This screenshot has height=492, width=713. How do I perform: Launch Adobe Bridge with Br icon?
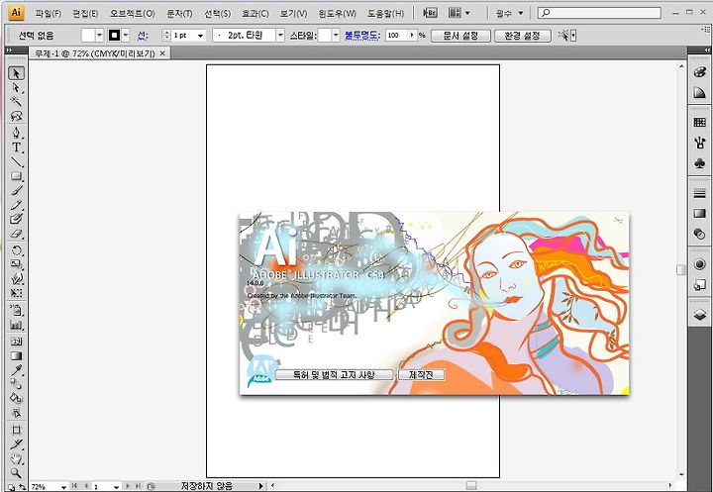pyautogui.click(x=430, y=13)
